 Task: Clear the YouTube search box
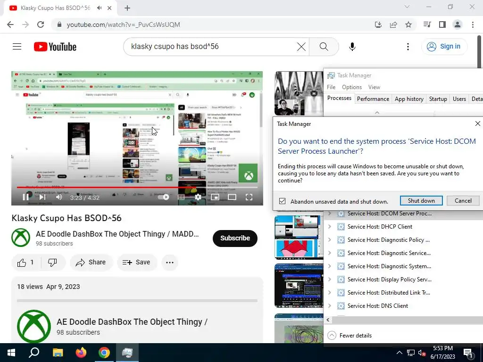pos(301,47)
